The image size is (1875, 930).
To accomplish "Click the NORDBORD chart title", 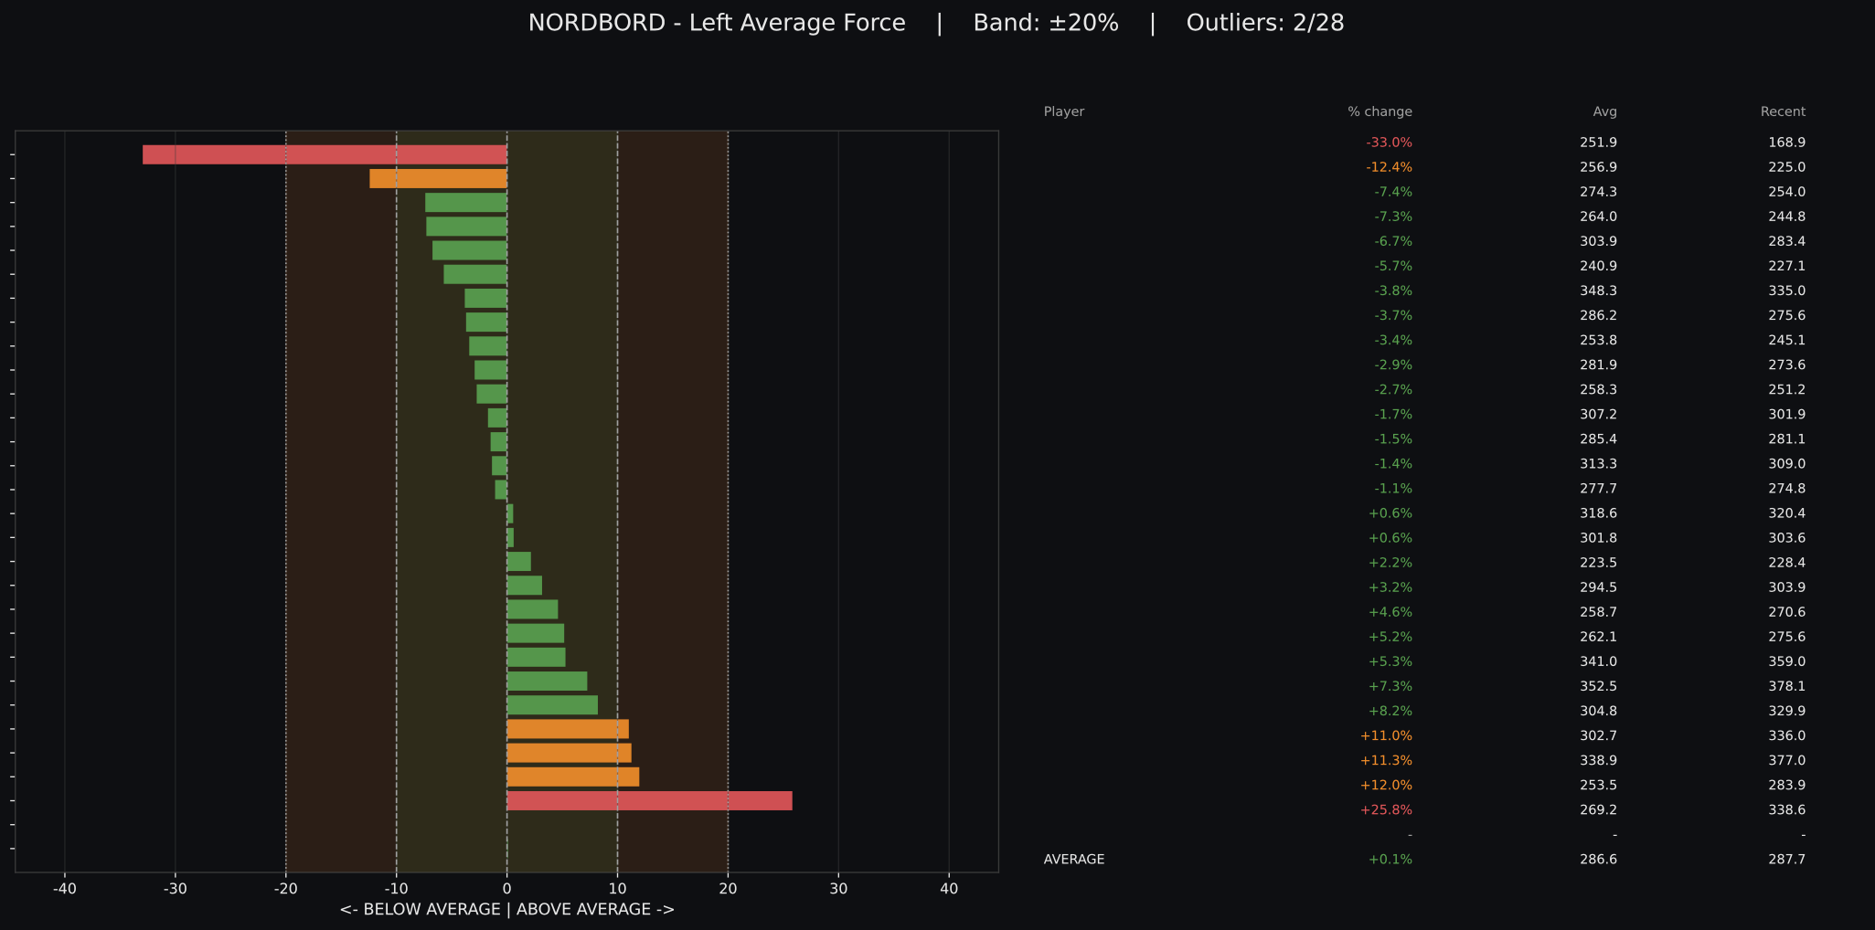I will pyautogui.click(x=718, y=23).
